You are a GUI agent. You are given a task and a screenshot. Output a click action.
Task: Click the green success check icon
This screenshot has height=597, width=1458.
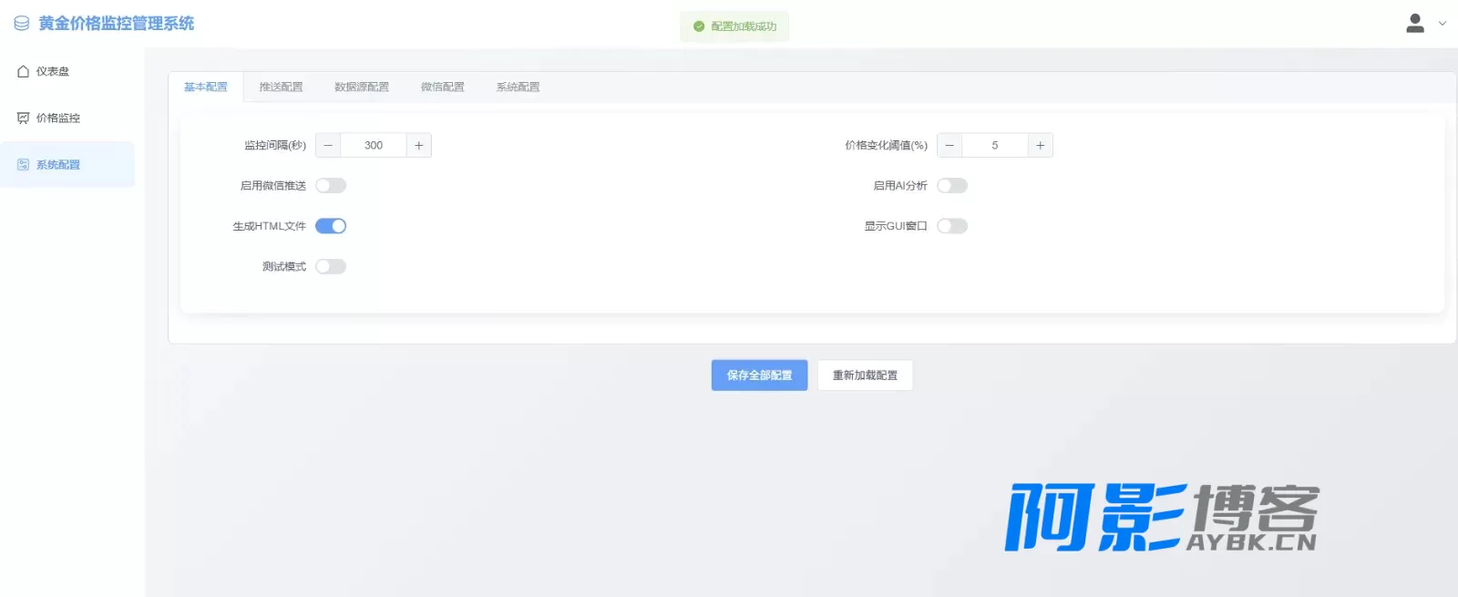point(699,26)
